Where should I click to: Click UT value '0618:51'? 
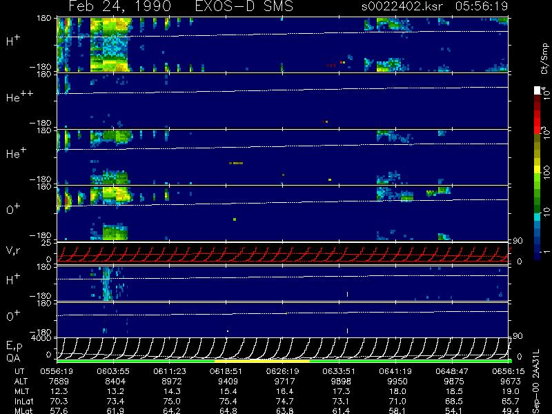pyautogui.click(x=228, y=371)
